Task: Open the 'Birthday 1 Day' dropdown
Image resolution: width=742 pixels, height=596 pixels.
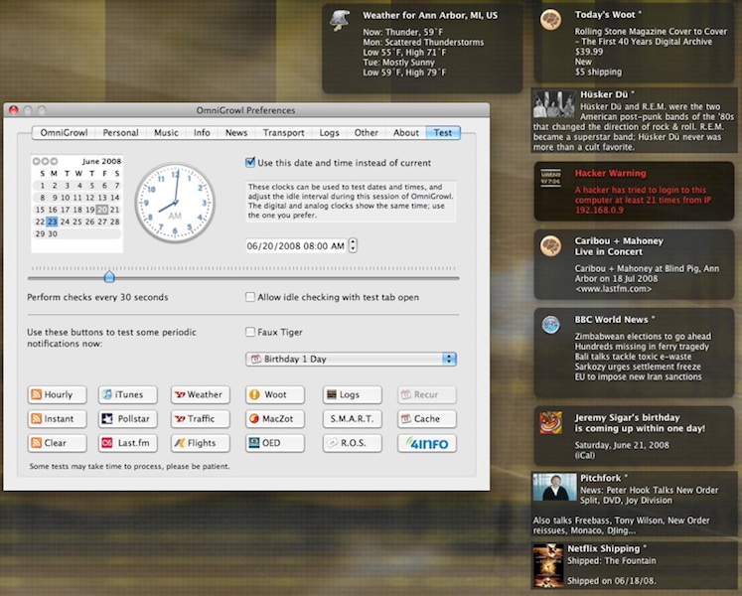Action: click(x=351, y=359)
